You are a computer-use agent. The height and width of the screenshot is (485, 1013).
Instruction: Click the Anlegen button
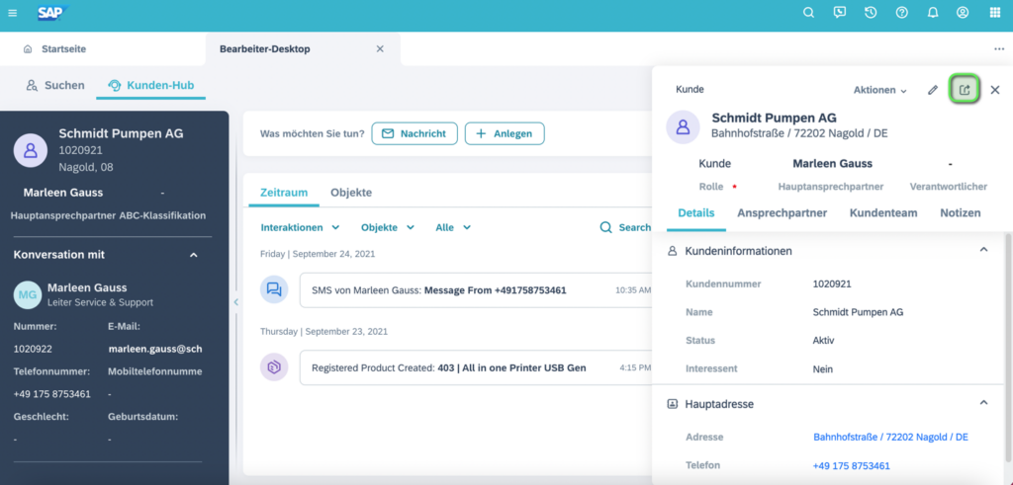(505, 133)
